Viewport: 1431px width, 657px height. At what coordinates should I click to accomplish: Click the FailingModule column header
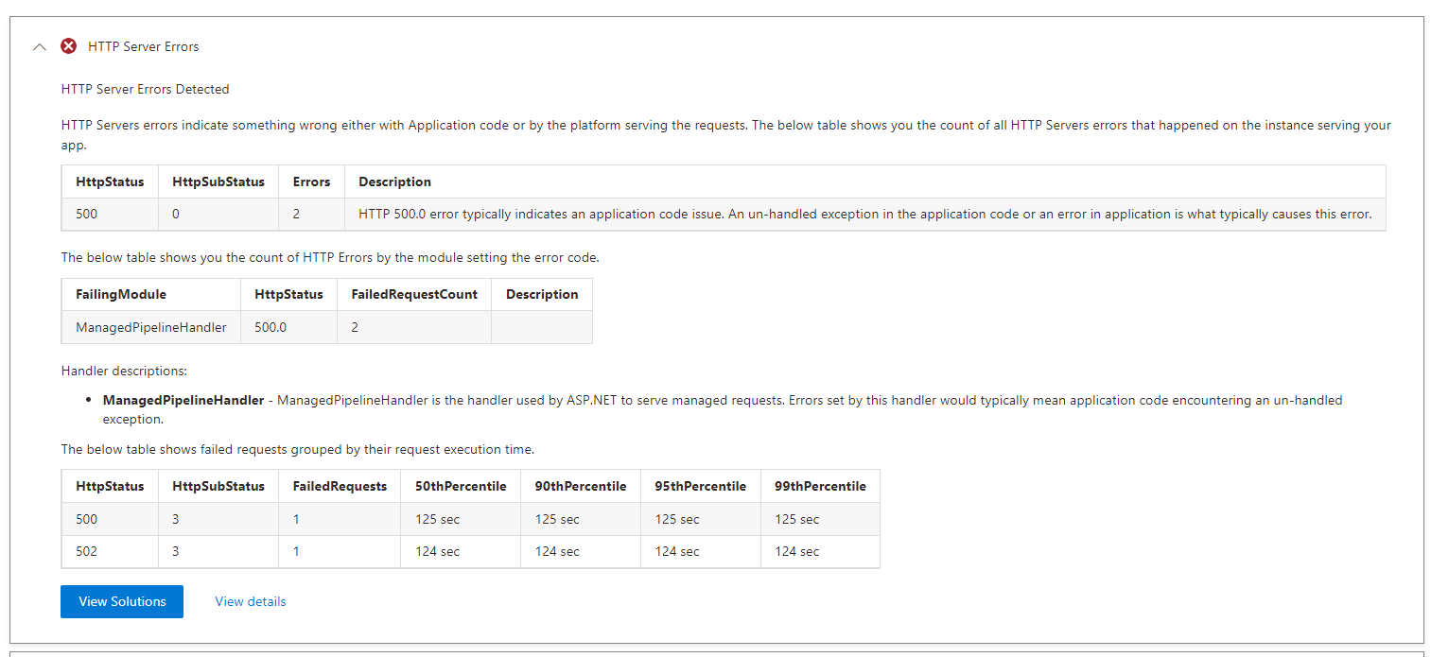click(x=151, y=294)
